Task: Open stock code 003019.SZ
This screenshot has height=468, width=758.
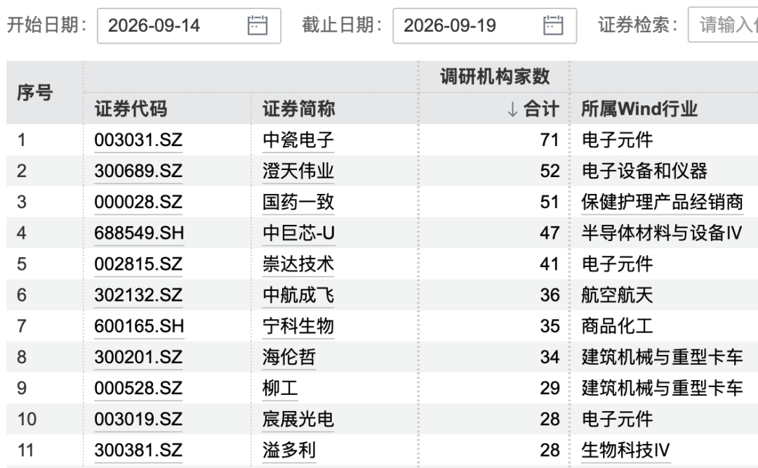Action: [x=138, y=419]
